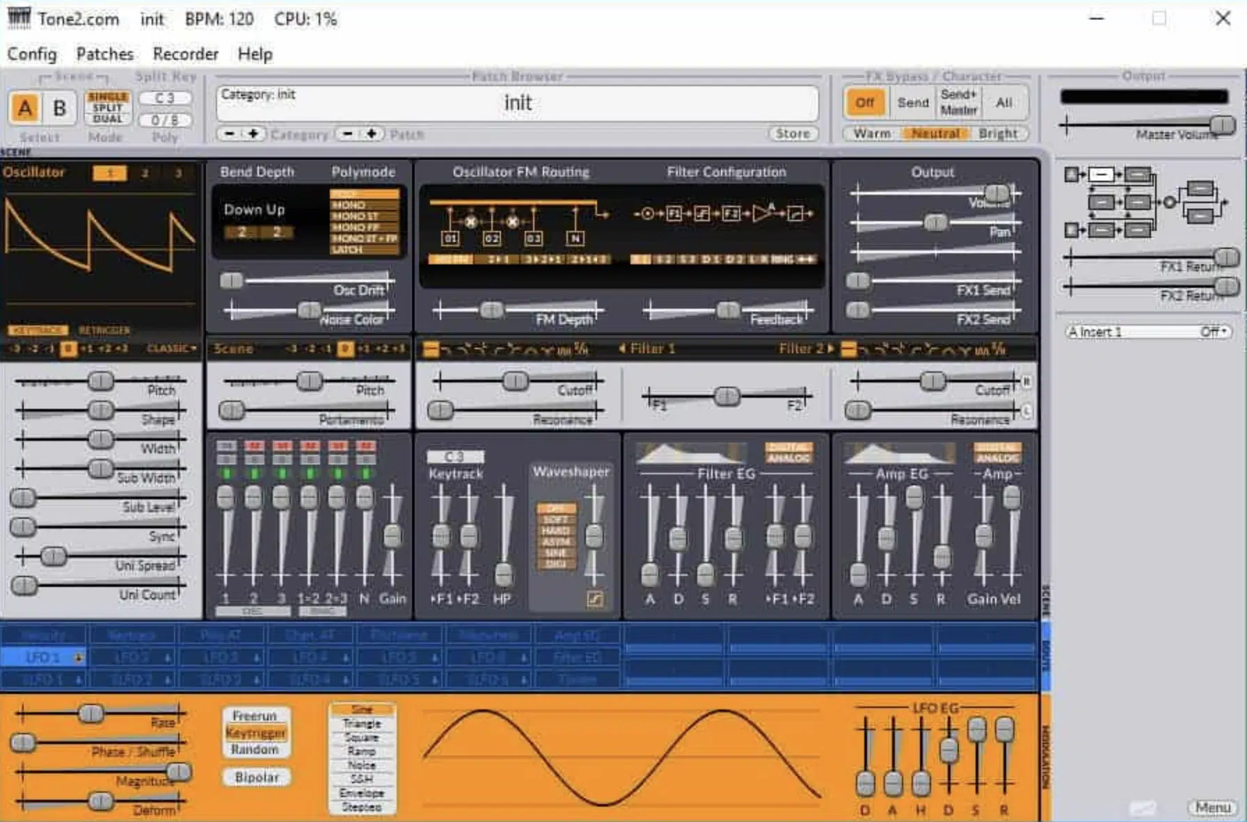The width and height of the screenshot is (1247, 822).
Task: Select Oscillator tab 3
Action: coord(178,173)
